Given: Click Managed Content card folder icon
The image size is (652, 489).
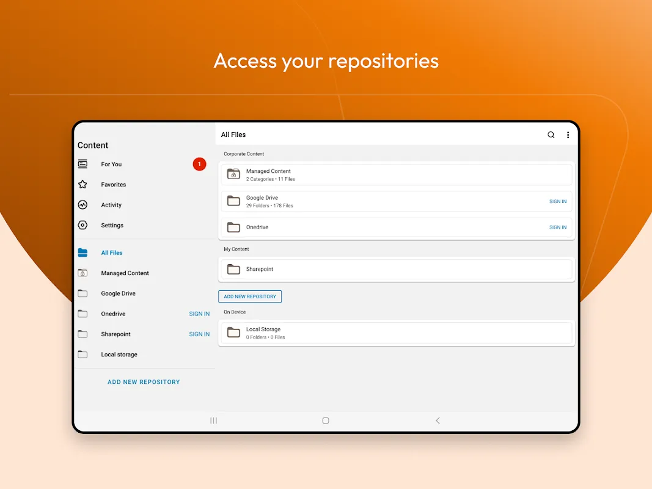Looking at the screenshot, I should (x=233, y=174).
